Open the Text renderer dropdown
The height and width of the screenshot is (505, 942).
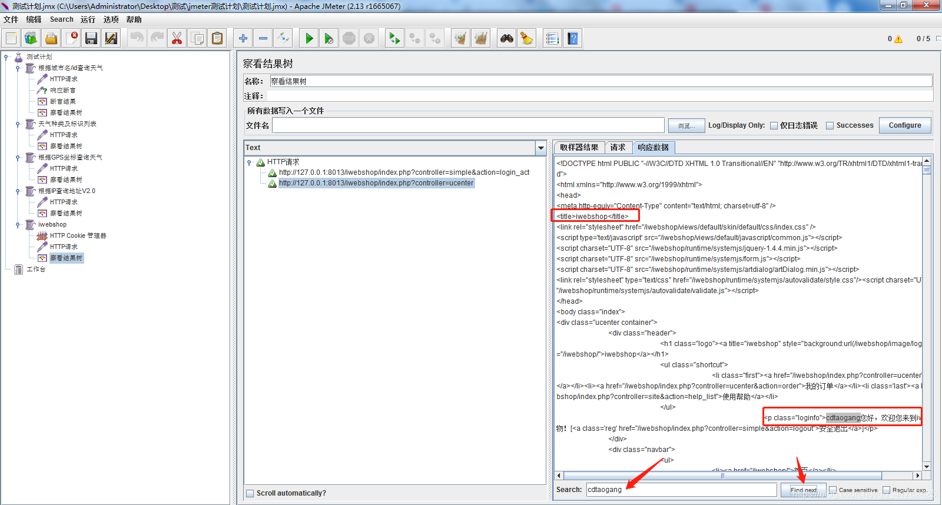coord(541,148)
